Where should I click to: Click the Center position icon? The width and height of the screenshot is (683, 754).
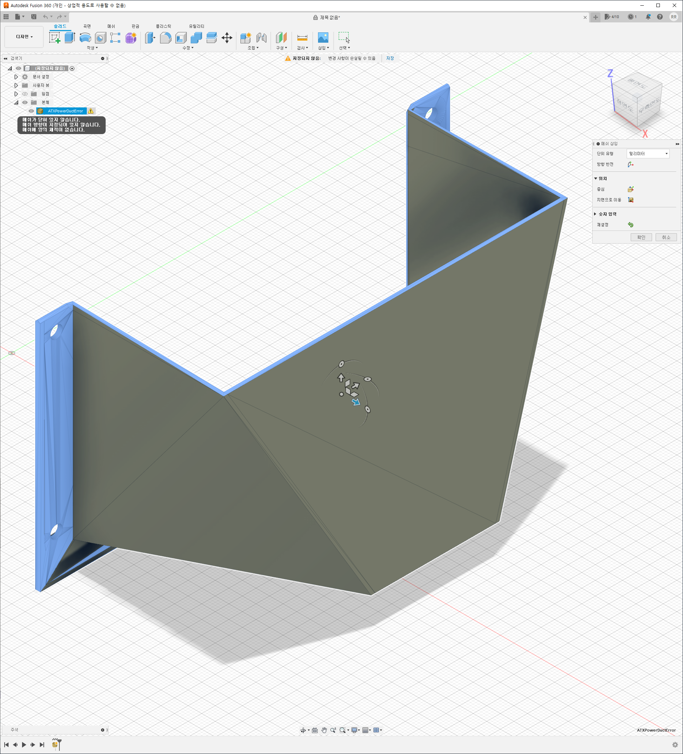pos(631,189)
